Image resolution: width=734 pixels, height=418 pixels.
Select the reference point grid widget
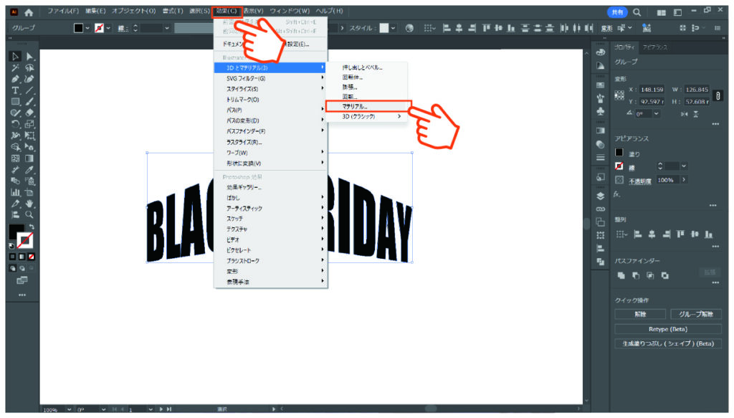coord(619,95)
